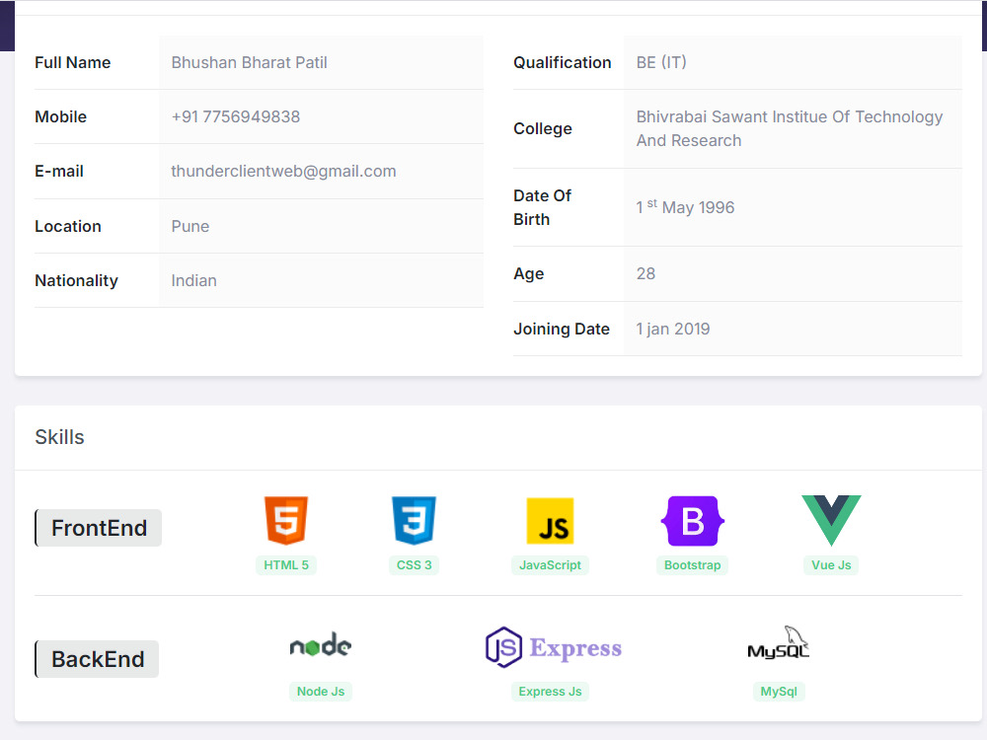
Task: Click the green Vue Js logo
Action: pos(831,520)
